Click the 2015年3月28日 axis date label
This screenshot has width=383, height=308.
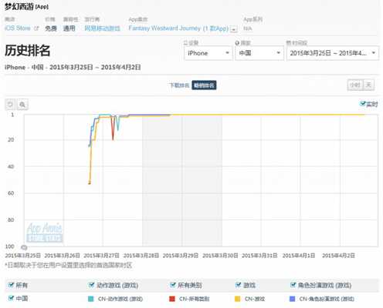[141, 256]
